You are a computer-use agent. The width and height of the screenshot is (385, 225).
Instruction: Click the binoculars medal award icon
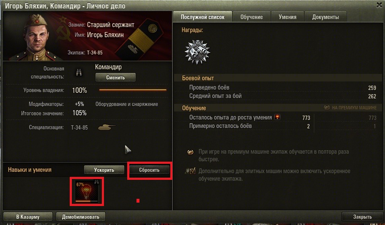pos(197,52)
